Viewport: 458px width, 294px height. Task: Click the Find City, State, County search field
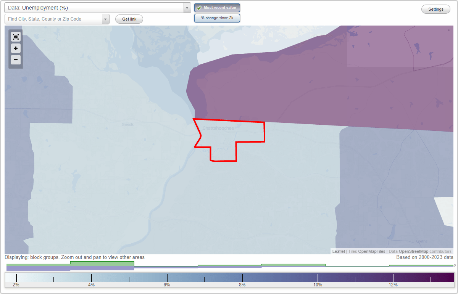pyautogui.click(x=53, y=19)
